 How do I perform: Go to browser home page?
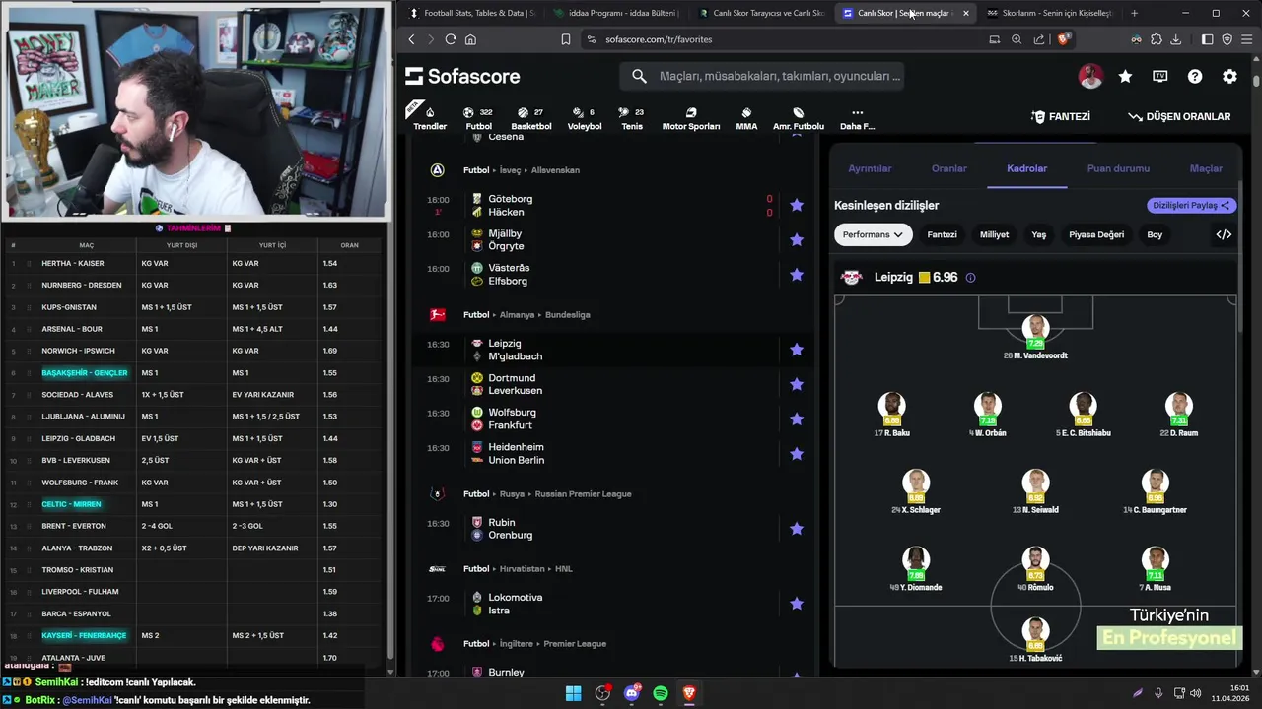pos(470,39)
